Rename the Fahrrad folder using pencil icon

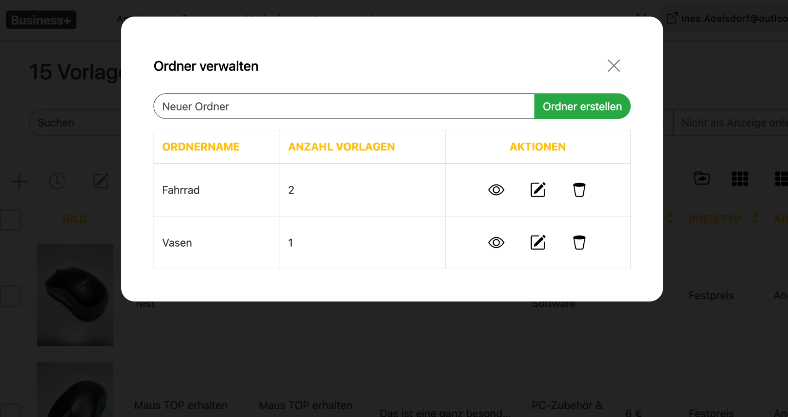538,190
